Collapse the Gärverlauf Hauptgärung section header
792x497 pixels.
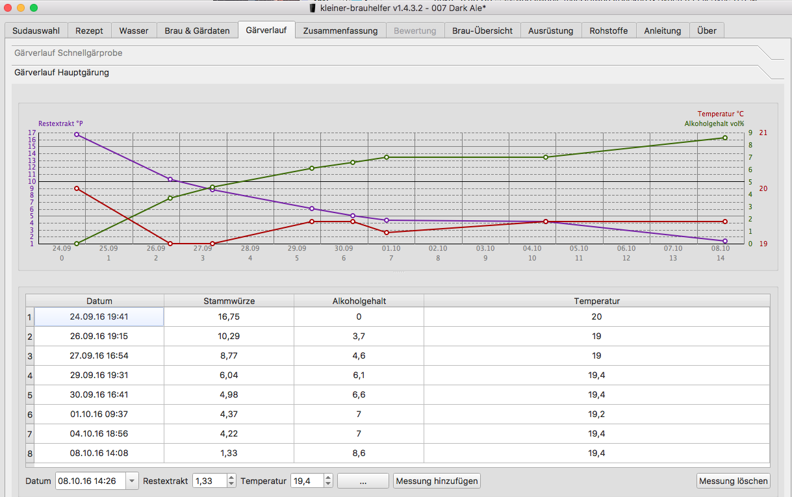[62, 73]
